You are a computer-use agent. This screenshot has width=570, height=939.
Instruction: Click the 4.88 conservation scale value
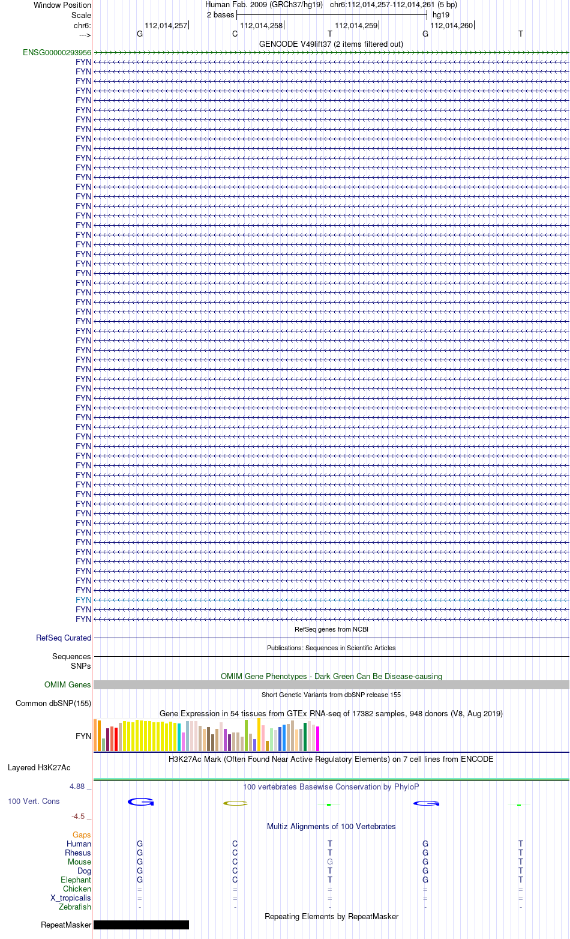(77, 787)
